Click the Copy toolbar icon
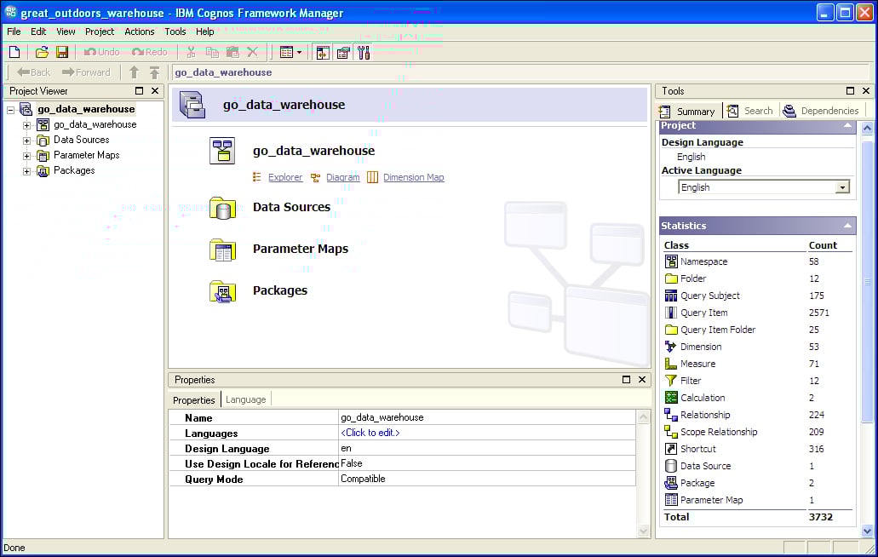This screenshot has height=557, width=878. pyautogui.click(x=212, y=52)
